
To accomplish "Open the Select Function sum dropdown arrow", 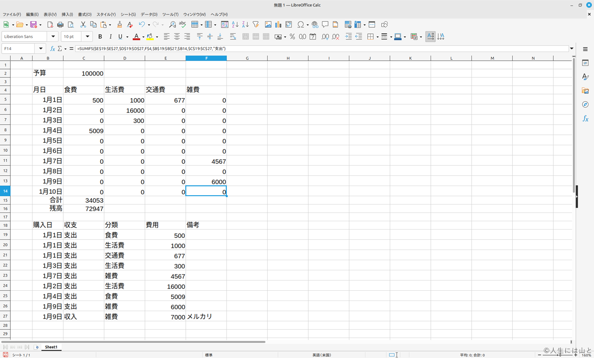I will click(x=65, y=49).
